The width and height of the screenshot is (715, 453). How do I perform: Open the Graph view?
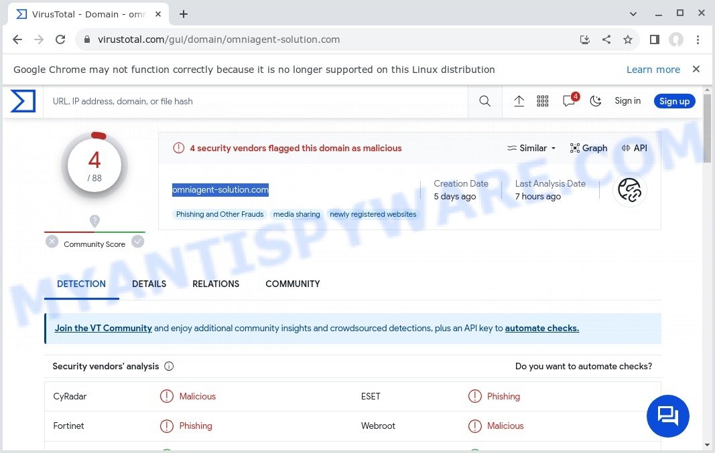point(589,148)
